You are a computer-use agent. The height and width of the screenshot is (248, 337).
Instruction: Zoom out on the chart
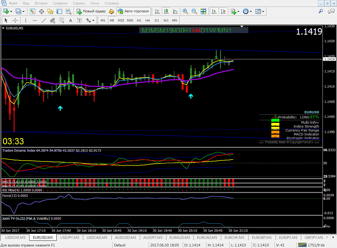pyautogui.click(x=194, y=11)
